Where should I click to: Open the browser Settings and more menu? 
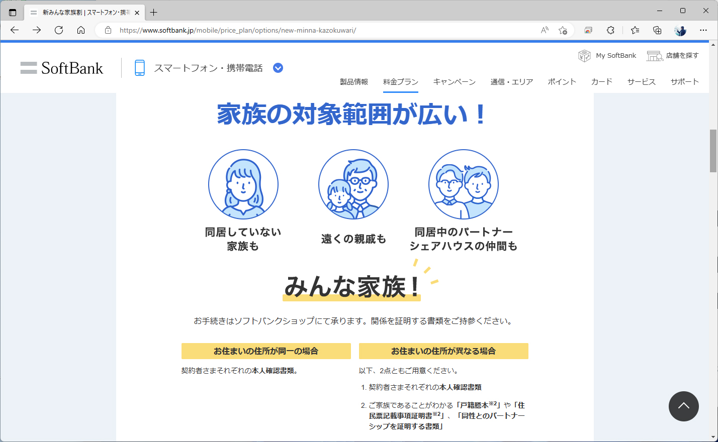tap(703, 30)
